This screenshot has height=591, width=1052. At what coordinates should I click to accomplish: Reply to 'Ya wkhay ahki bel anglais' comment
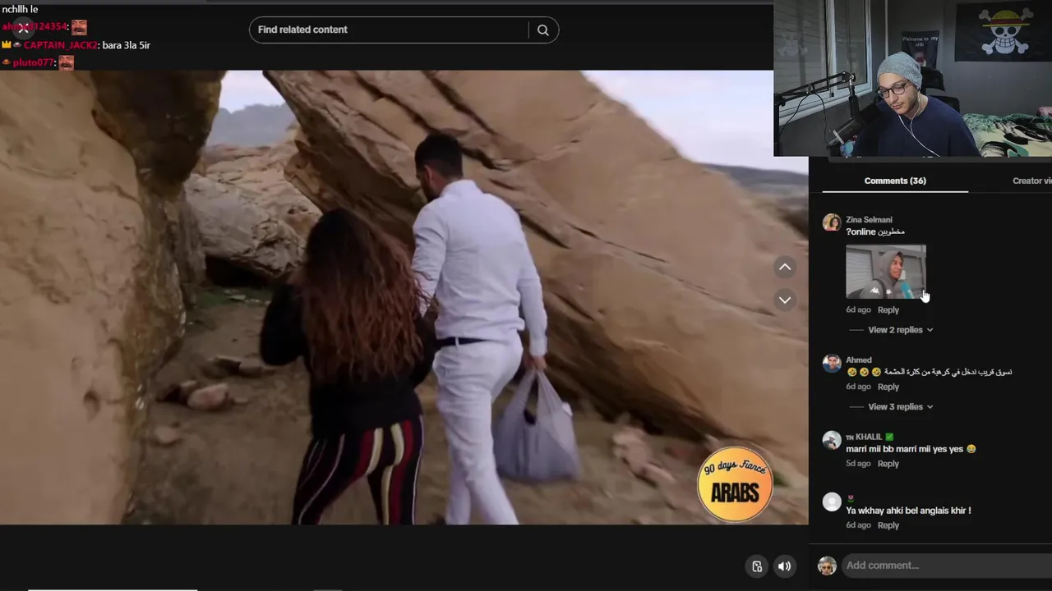pyautogui.click(x=888, y=525)
